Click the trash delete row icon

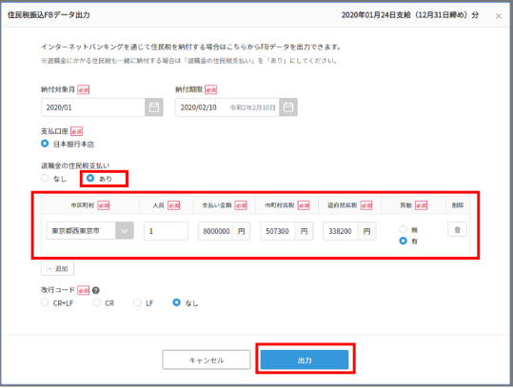click(457, 230)
